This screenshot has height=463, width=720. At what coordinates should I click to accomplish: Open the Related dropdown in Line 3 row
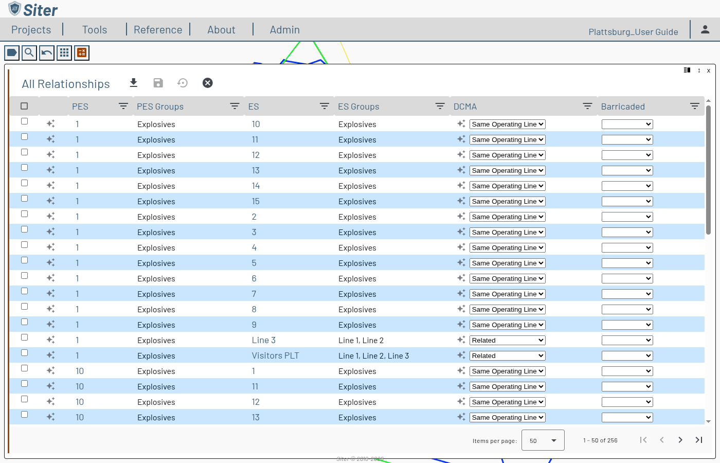pyautogui.click(x=508, y=340)
